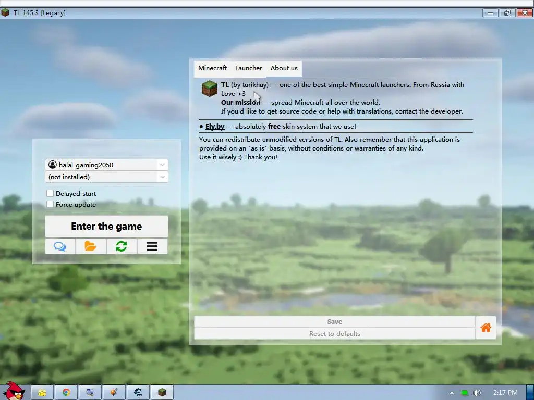The height and width of the screenshot is (400, 534).
Task: Click the green refresh arrows icon
Action: click(x=121, y=246)
